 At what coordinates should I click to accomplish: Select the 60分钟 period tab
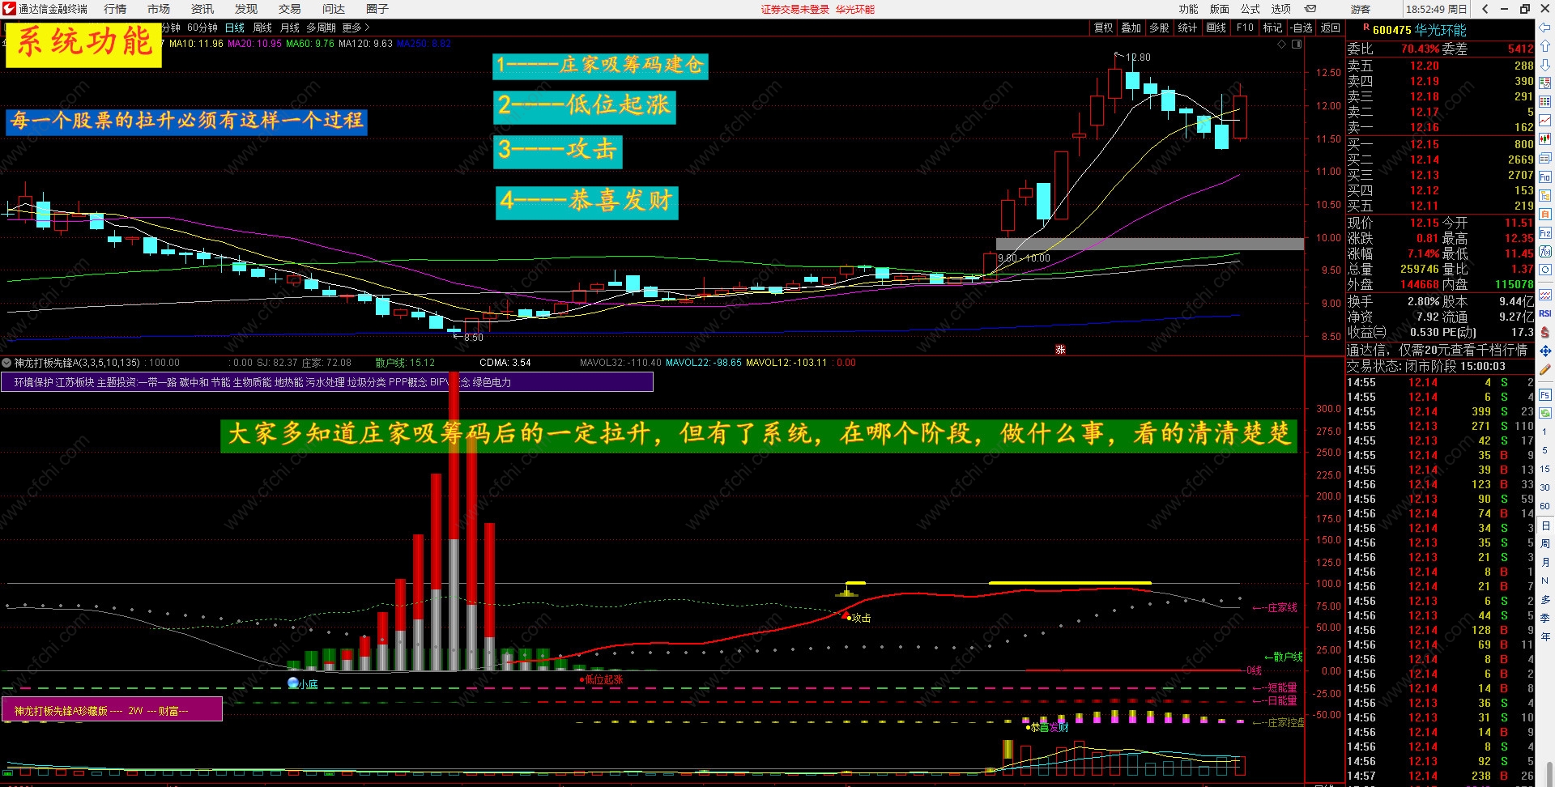tap(202, 28)
